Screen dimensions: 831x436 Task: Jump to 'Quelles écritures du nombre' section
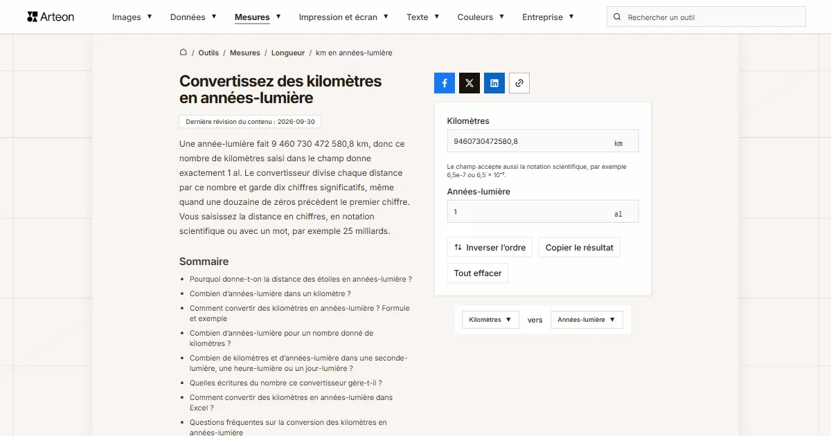point(286,383)
